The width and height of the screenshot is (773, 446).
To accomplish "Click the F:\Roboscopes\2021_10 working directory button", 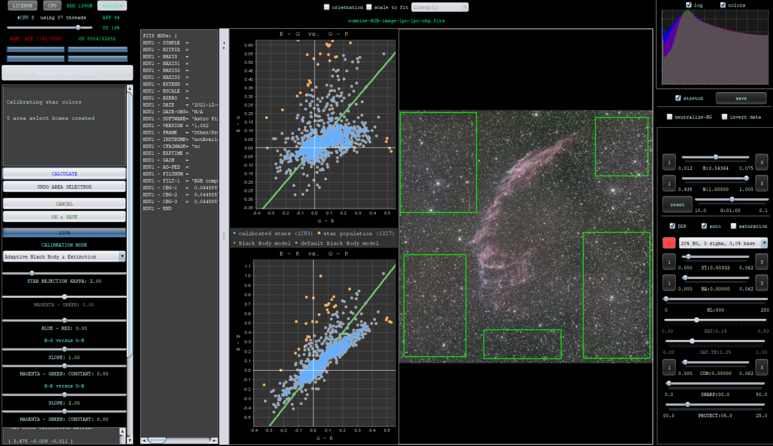I will click(67, 73).
